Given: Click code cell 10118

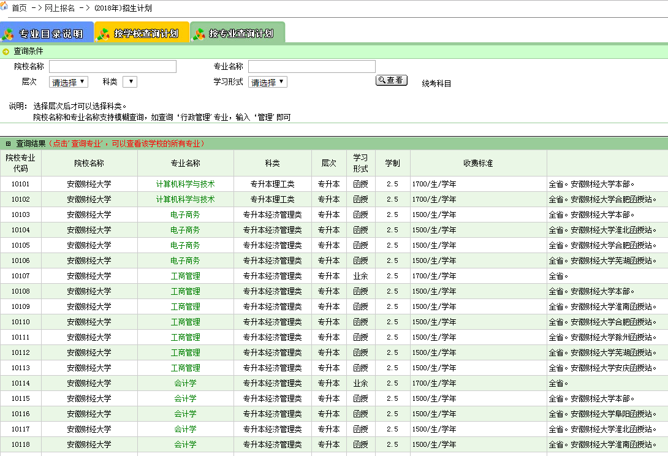Looking at the screenshot, I should tap(20, 445).
